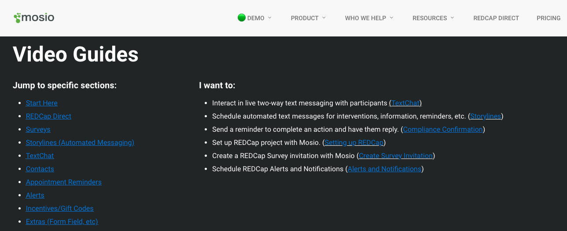Click the 'I want to:' heading

coord(217,85)
